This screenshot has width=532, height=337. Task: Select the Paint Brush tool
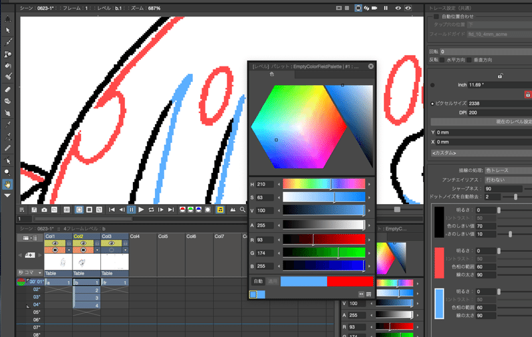pos(7,77)
